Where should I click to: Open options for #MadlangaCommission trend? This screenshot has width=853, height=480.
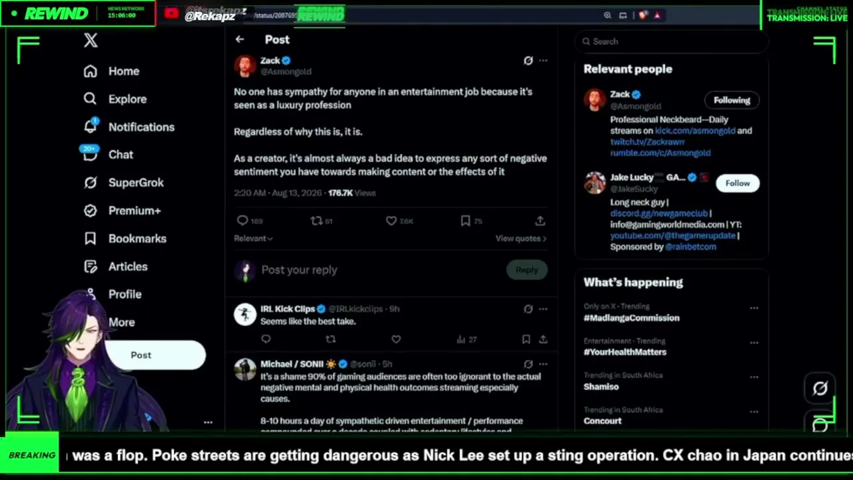(x=754, y=308)
